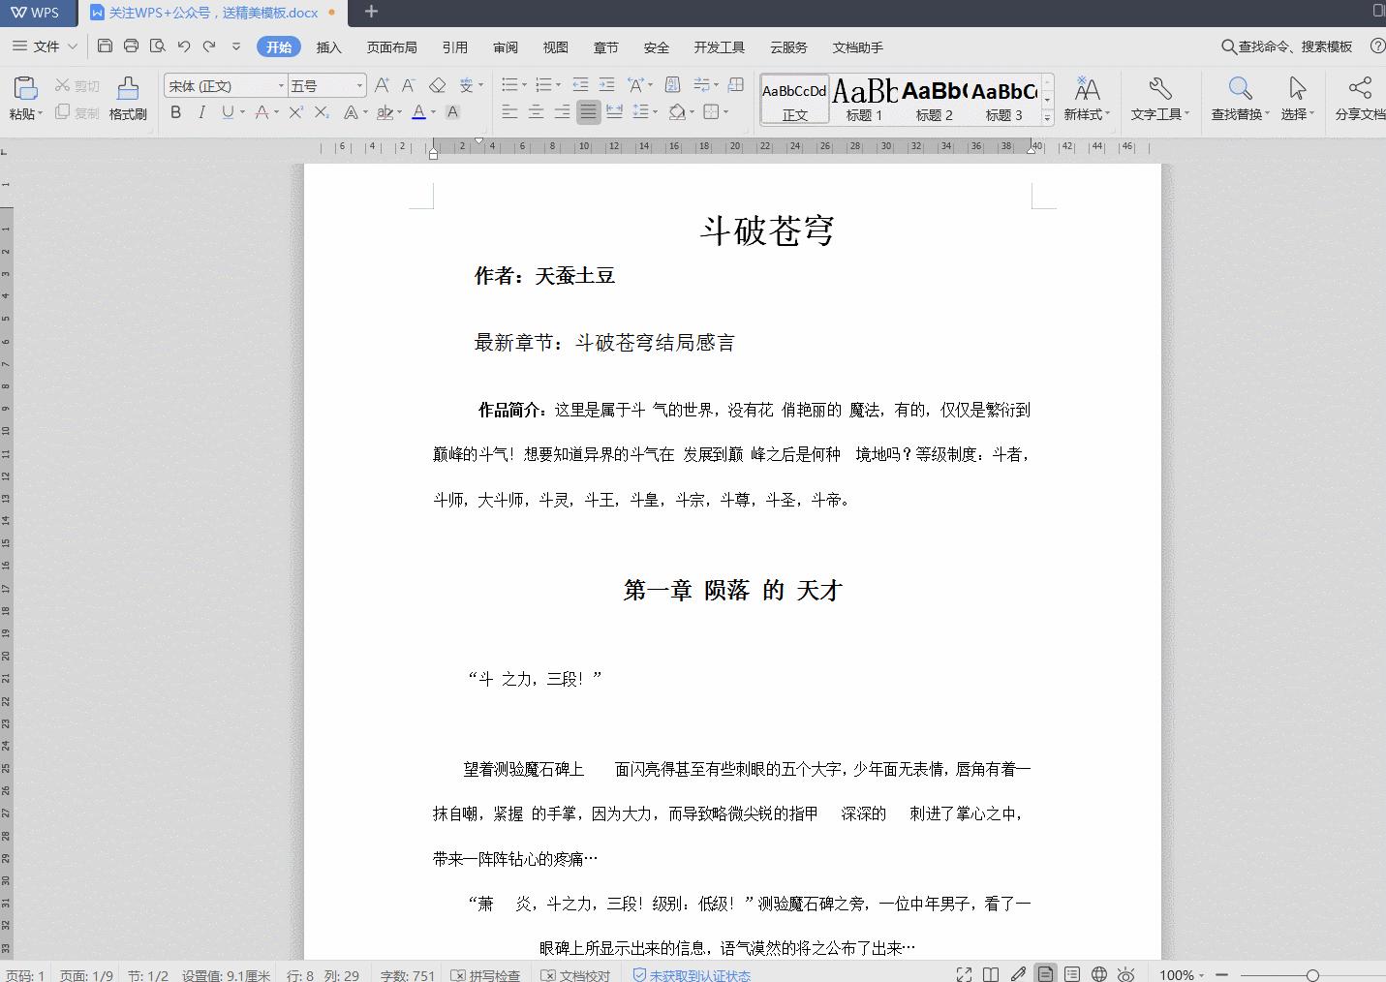Run 拼写检查 from the status bar

click(x=485, y=974)
